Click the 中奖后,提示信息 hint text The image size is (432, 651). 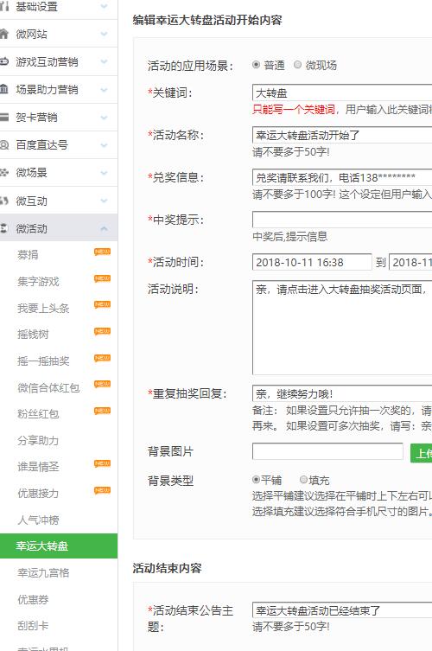pyautogui.click(x=290, y=237)
